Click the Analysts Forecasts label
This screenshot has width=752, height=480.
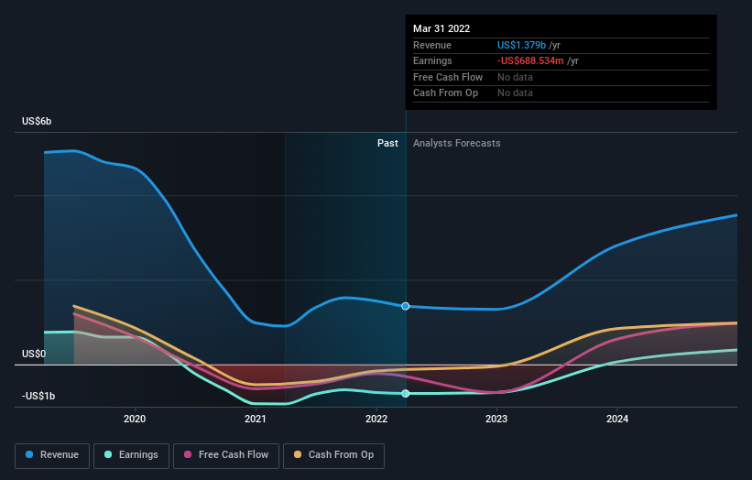456,143
